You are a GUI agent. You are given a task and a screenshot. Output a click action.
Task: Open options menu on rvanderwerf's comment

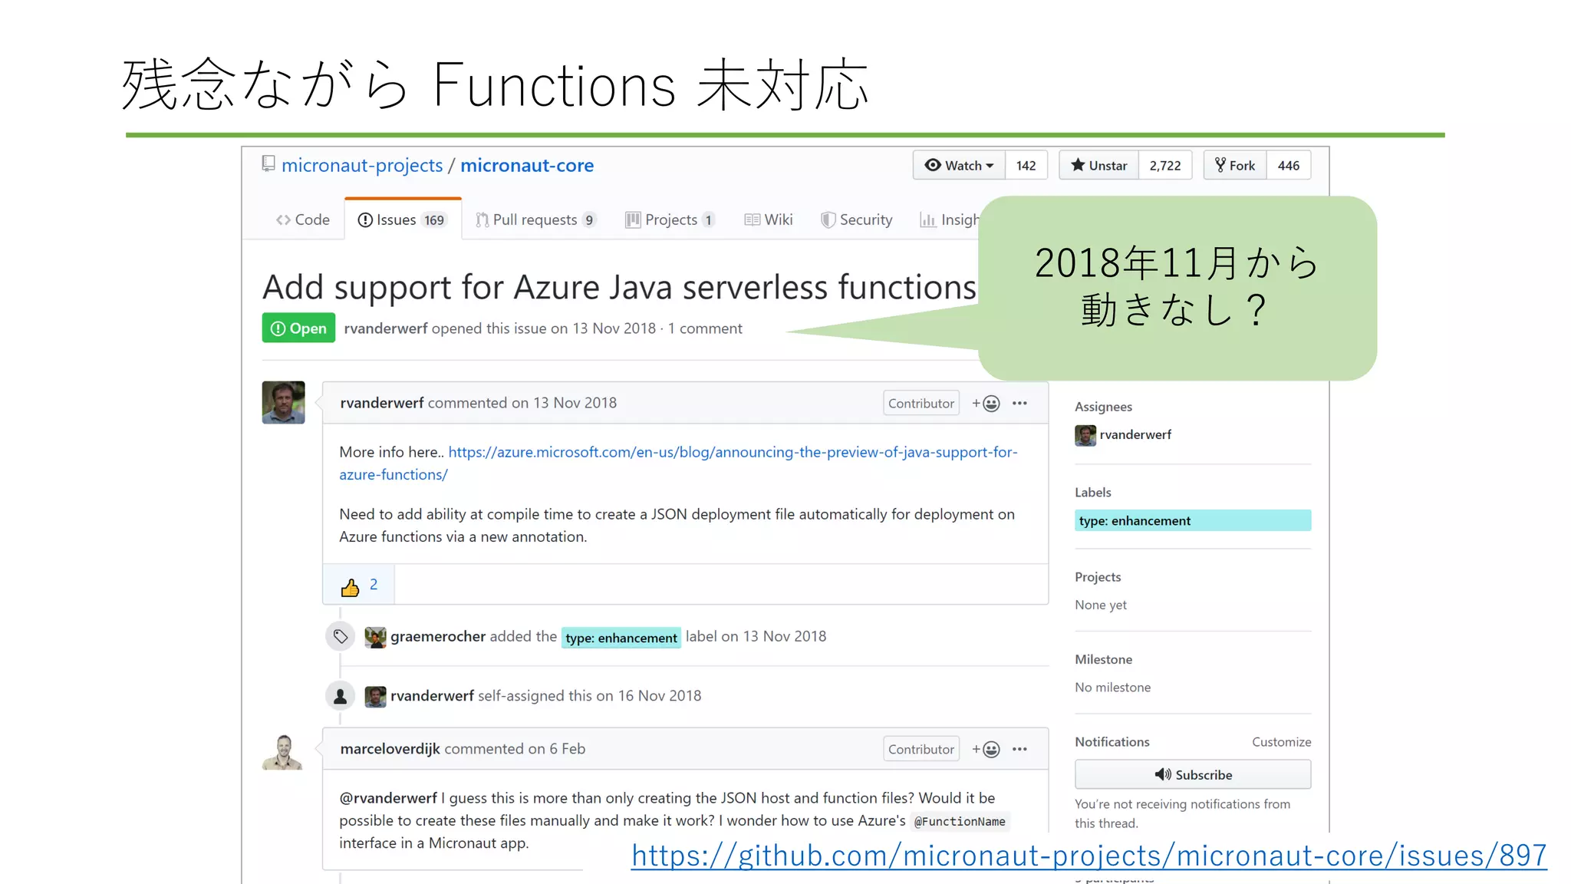coord(1019,403)
